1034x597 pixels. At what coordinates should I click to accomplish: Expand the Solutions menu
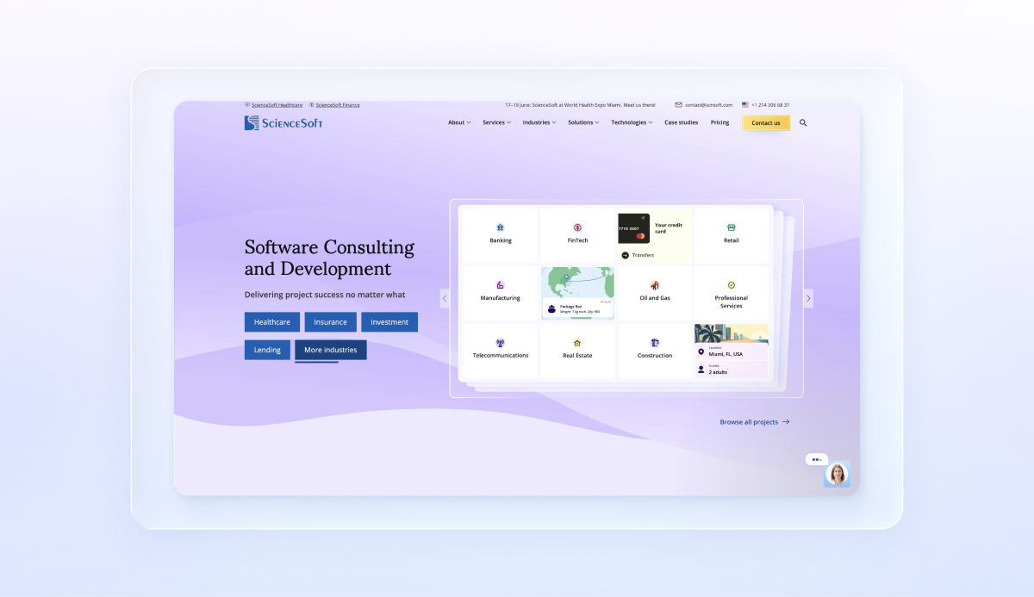[x=583, y=122]
